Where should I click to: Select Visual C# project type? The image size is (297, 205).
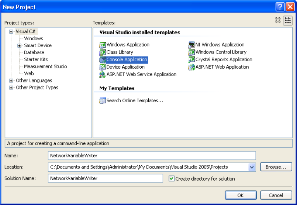point(25,31)
